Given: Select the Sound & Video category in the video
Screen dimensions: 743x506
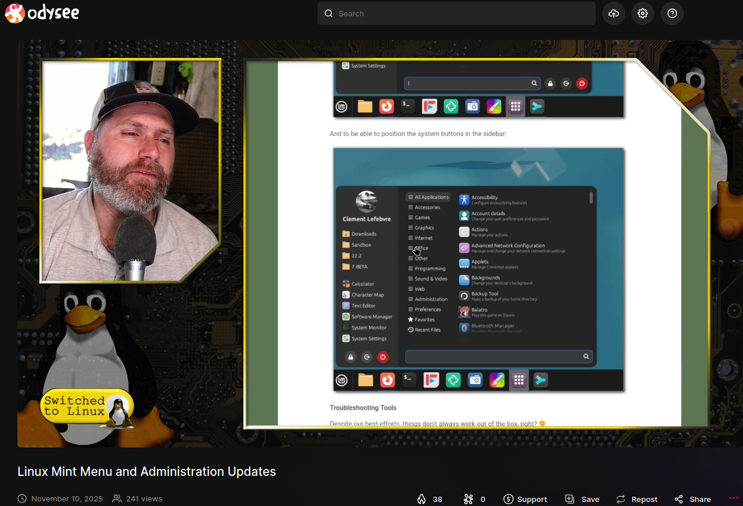Looking at the screenshot, I should [x=428, y=279].
